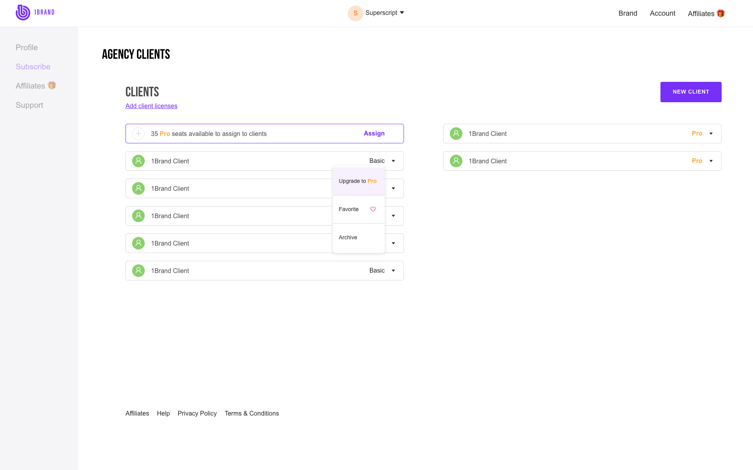The width and height of the screenshot is (753, 470).
Task: Choose Archive from the dropdown menu
Action: click(348, 237)
